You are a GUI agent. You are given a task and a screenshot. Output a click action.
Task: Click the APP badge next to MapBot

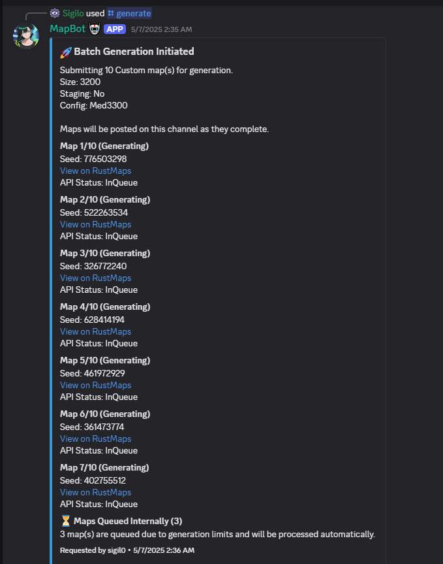coord(115,29)
